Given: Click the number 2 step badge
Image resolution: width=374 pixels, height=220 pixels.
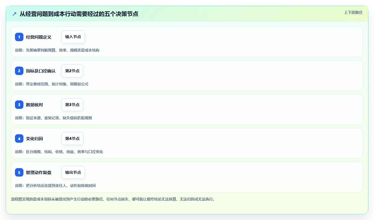Looking at the screenshot, I should coord(19,71).
